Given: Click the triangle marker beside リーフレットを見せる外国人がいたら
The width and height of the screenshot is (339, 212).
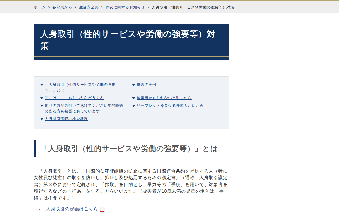Looking at the screenshot, I should coord(134,106).
